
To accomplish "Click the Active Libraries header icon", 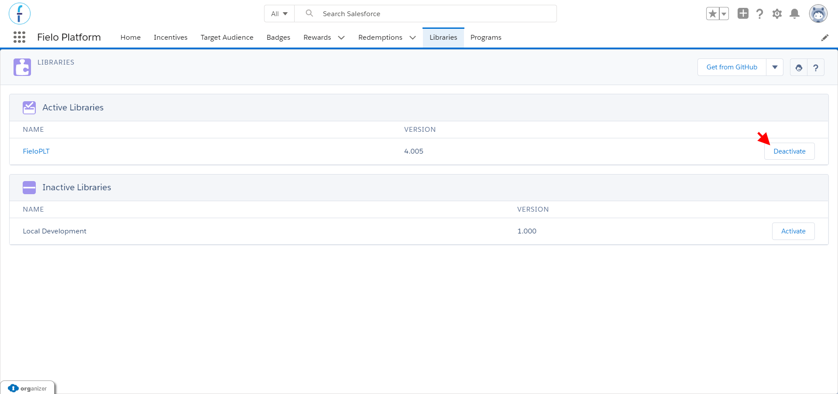I will pyautogui.click(x=29, y=107).
